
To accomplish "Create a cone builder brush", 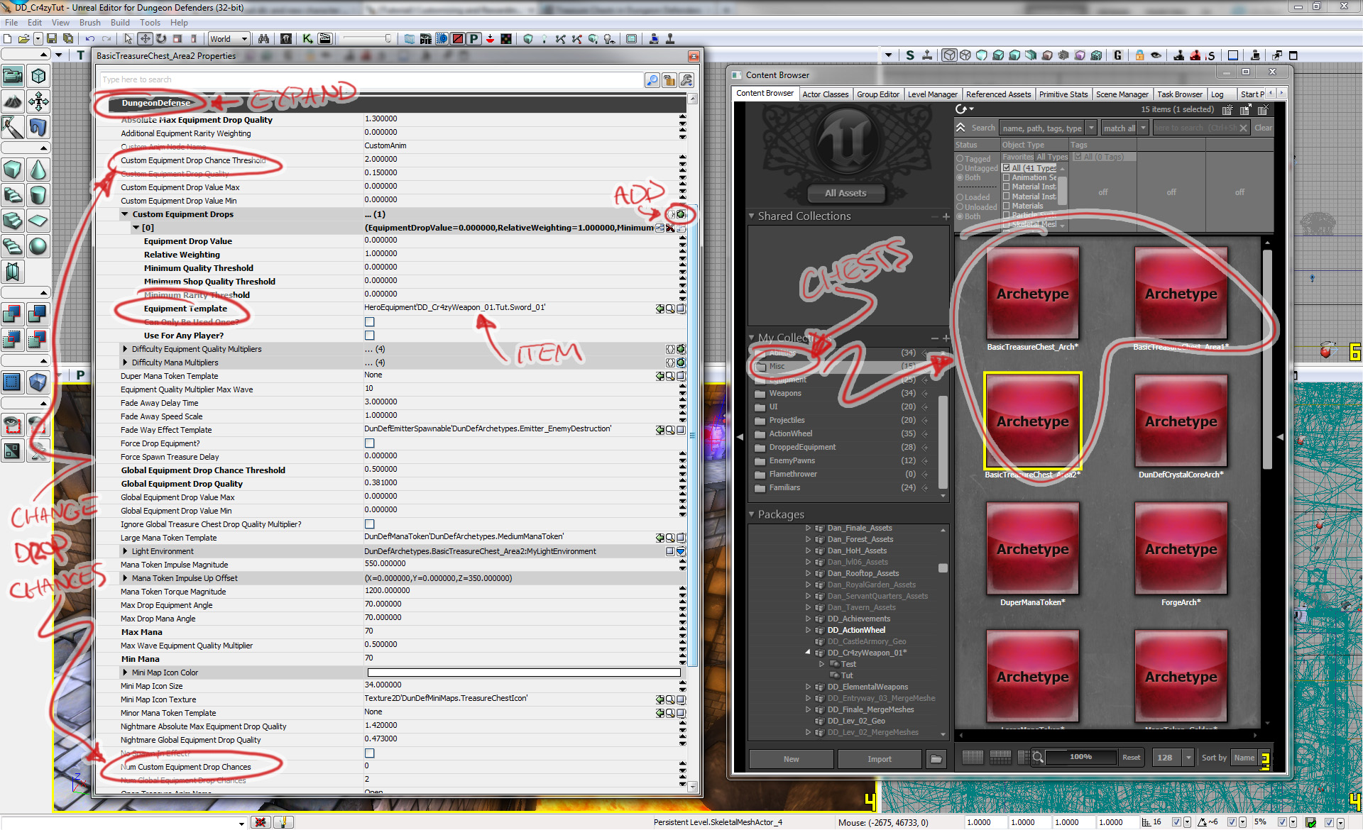I will click(x=38, y=170).
